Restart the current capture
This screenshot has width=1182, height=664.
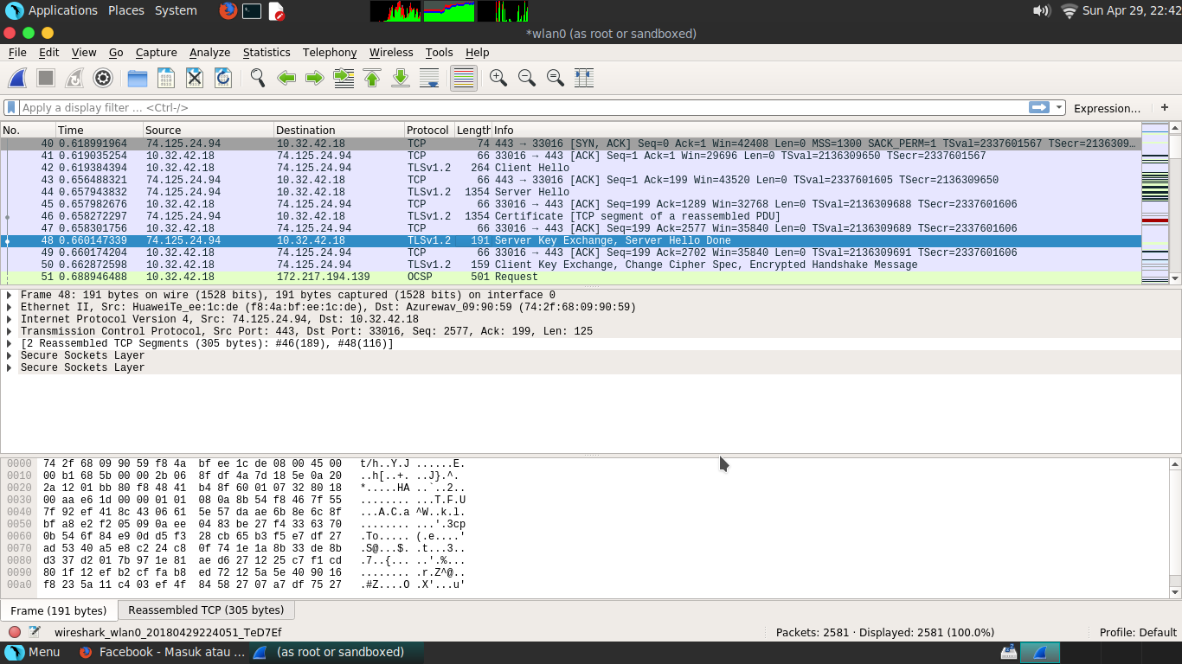[74, 78]
